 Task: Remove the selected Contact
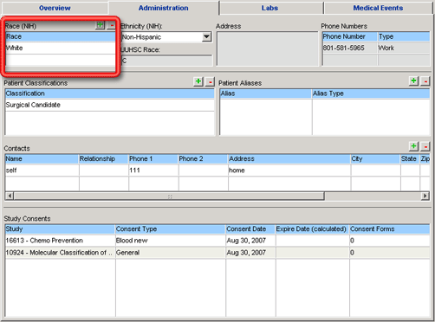425,146
